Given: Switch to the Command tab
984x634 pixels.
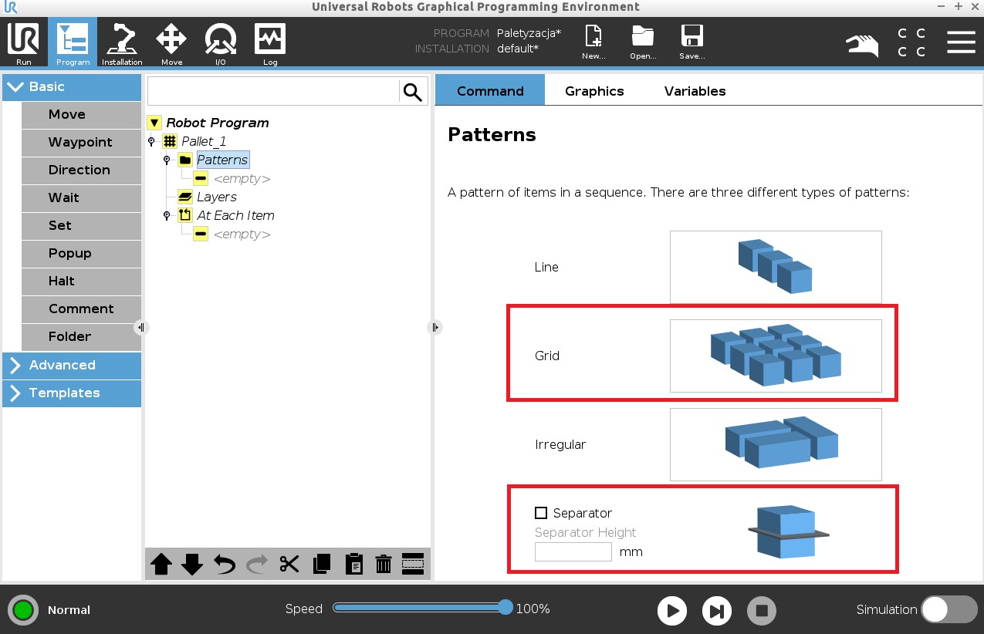Looking at the screenshot, I should [490, 90].
